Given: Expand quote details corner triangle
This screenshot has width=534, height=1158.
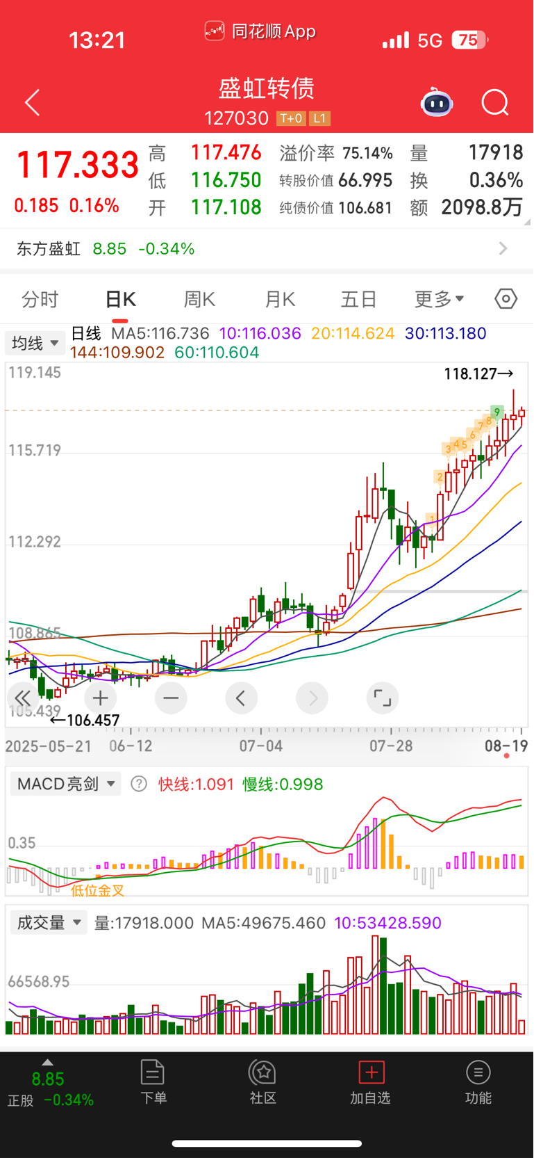Looking at the screenshot, I should pos(527,222).
